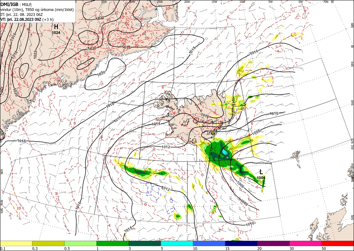Select the purple 20–30 legend swatch
Viewport: 354px width, 251px height.
point(273,244)
